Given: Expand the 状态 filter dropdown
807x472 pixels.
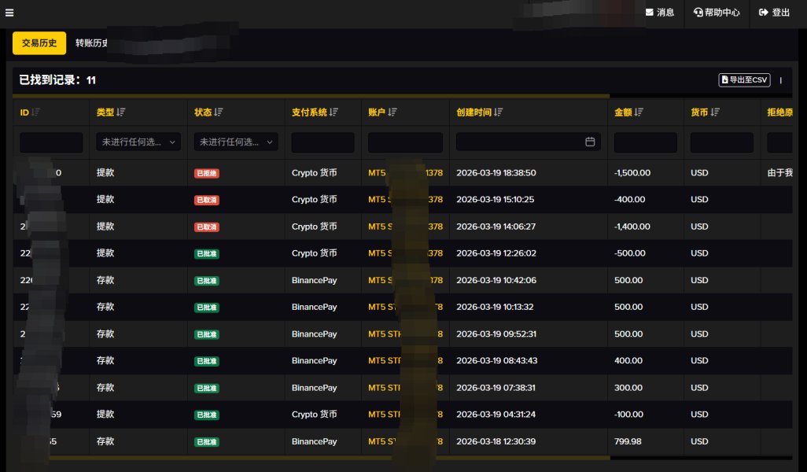Looking at the screenshot, I should [236, 142].
